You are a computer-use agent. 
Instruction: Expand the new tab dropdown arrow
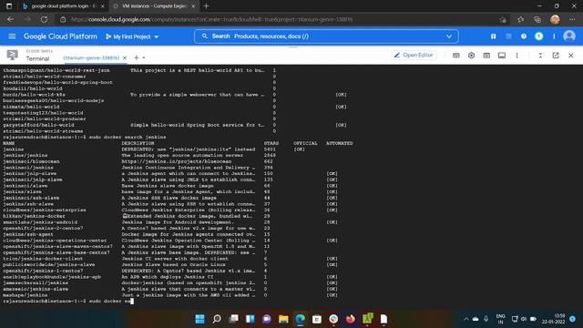tap(144, 58)
